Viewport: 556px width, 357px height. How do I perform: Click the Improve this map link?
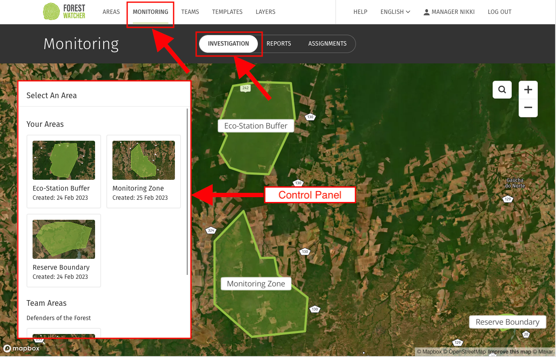coord(510,352)
